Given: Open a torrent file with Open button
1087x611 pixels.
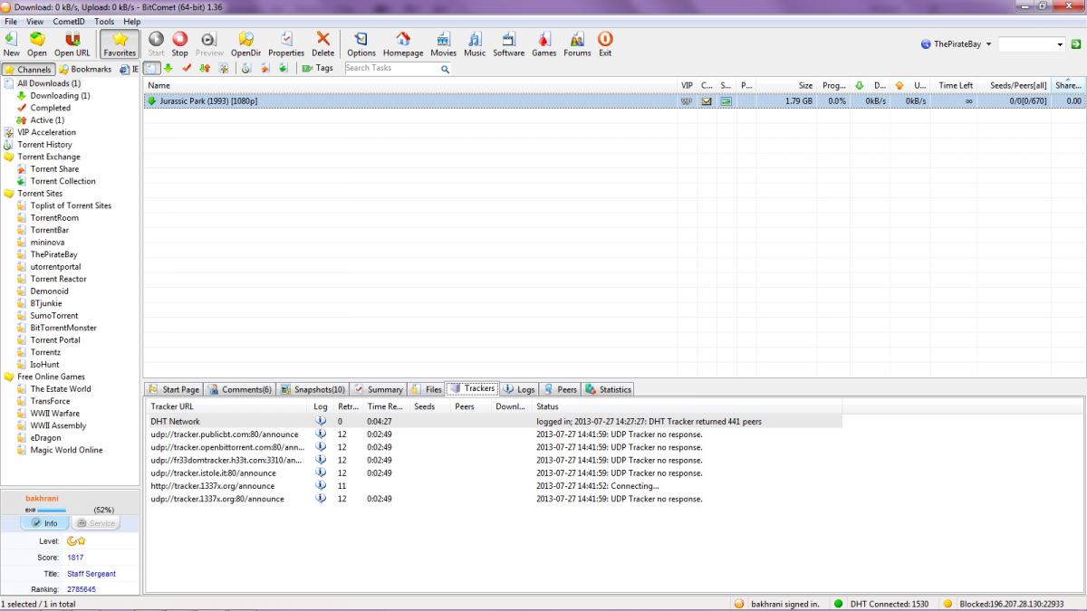Looking at the screenshot, I should pyautogui.click(x=37, y=43).
